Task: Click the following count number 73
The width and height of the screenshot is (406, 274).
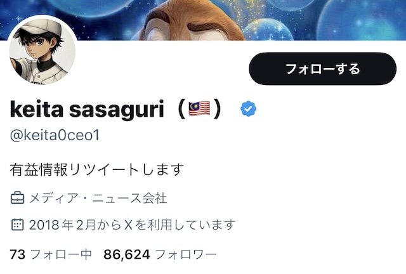Action: point(18,254)
